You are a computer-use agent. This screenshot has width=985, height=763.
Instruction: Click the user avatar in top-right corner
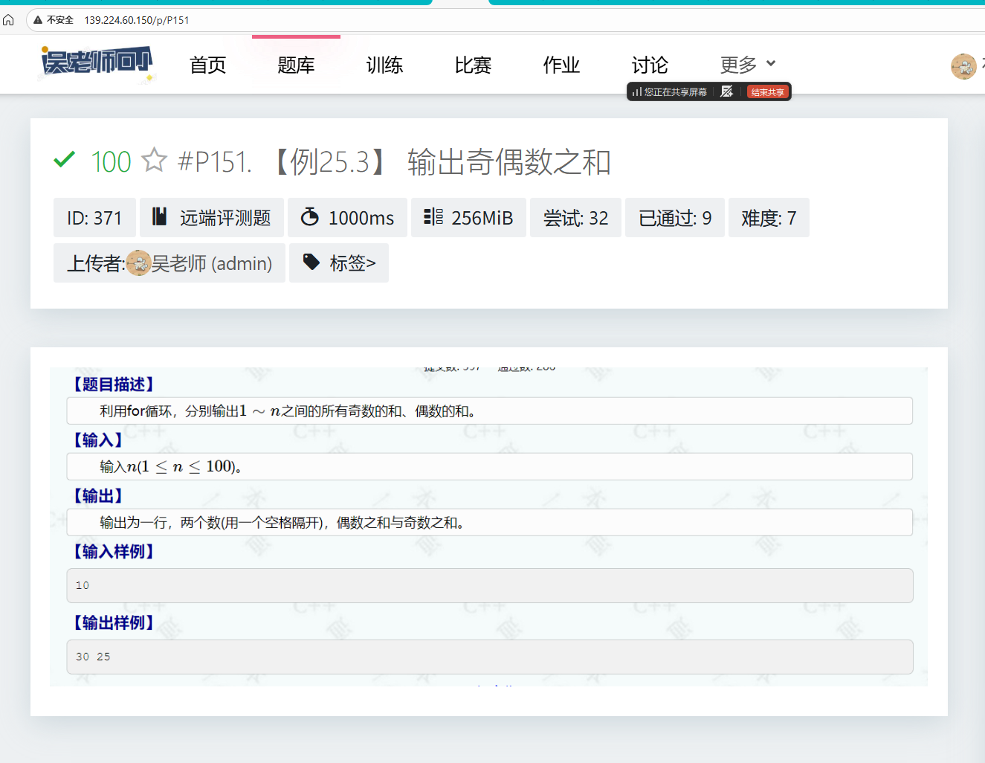[963, 66]
